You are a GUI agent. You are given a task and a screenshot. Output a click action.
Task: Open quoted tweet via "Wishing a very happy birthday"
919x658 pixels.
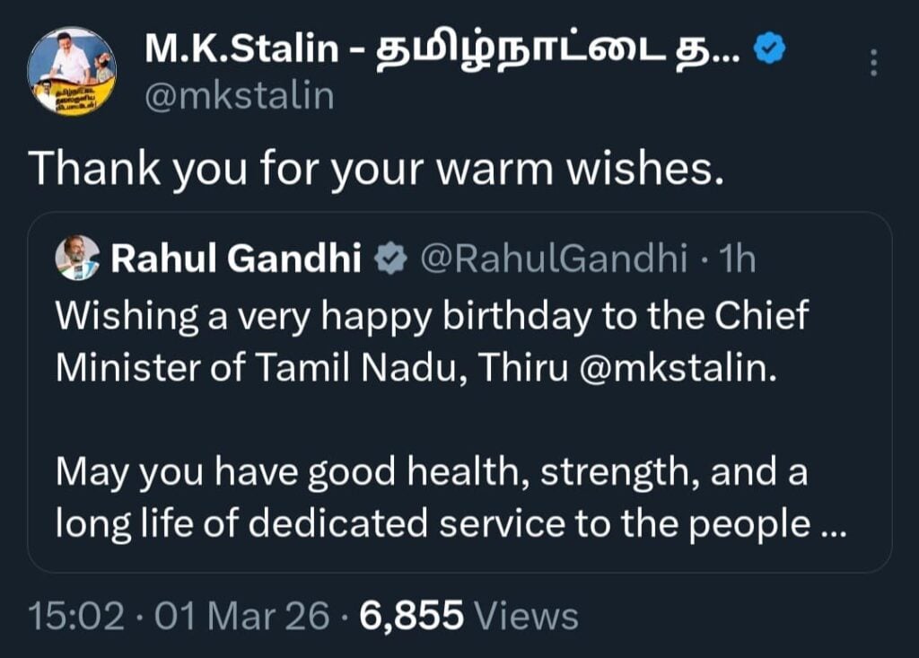pyautogui.click(x=269, y=315)
